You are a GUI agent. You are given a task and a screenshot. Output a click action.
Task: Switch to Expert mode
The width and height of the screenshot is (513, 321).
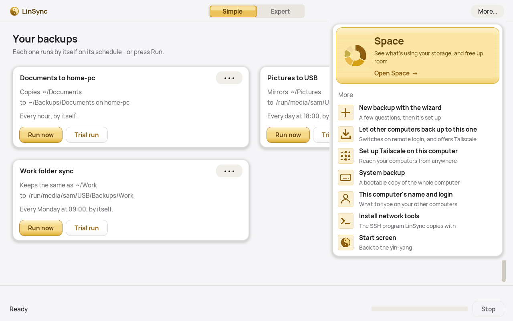point(280,11)
